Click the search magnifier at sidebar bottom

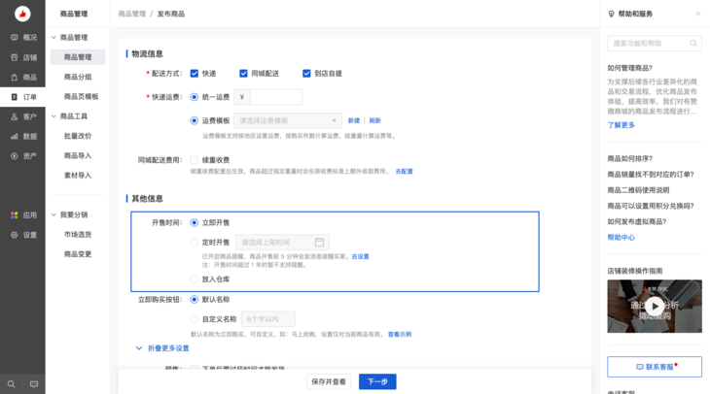click(x=12, y=384)
